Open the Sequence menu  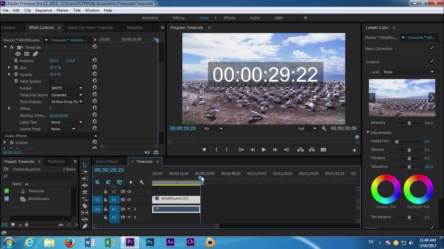(x=43, y=10)
